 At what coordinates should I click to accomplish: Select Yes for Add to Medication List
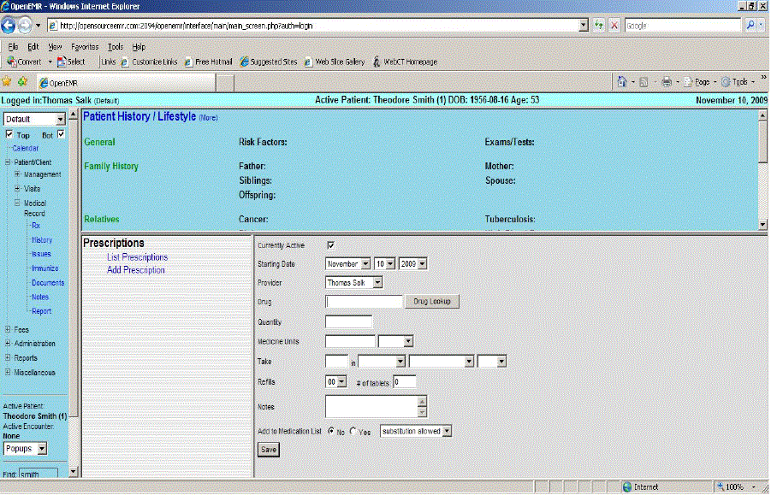click(x=353, y=432)
